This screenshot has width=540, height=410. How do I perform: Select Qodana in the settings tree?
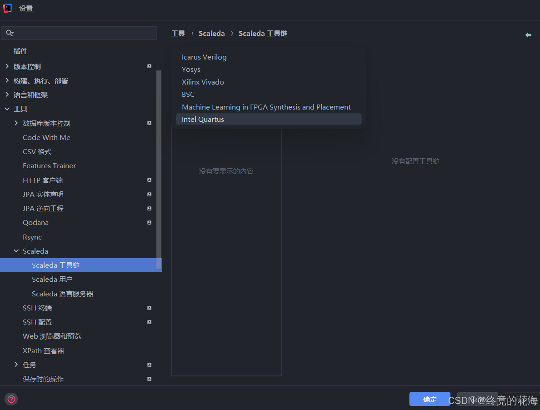(35, 222)
